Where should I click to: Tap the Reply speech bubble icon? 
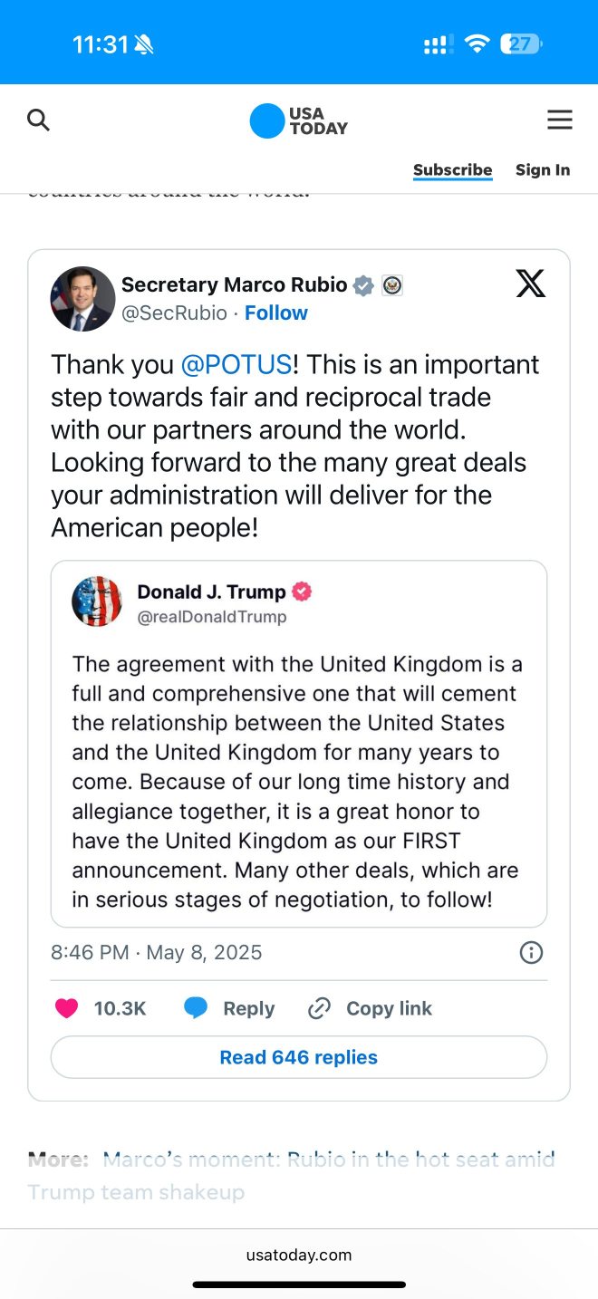tap(196, 1008)
